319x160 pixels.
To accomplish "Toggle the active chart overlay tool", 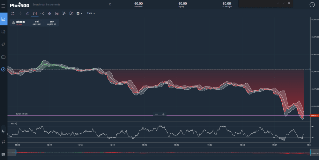I will click(x=35, y=13).
